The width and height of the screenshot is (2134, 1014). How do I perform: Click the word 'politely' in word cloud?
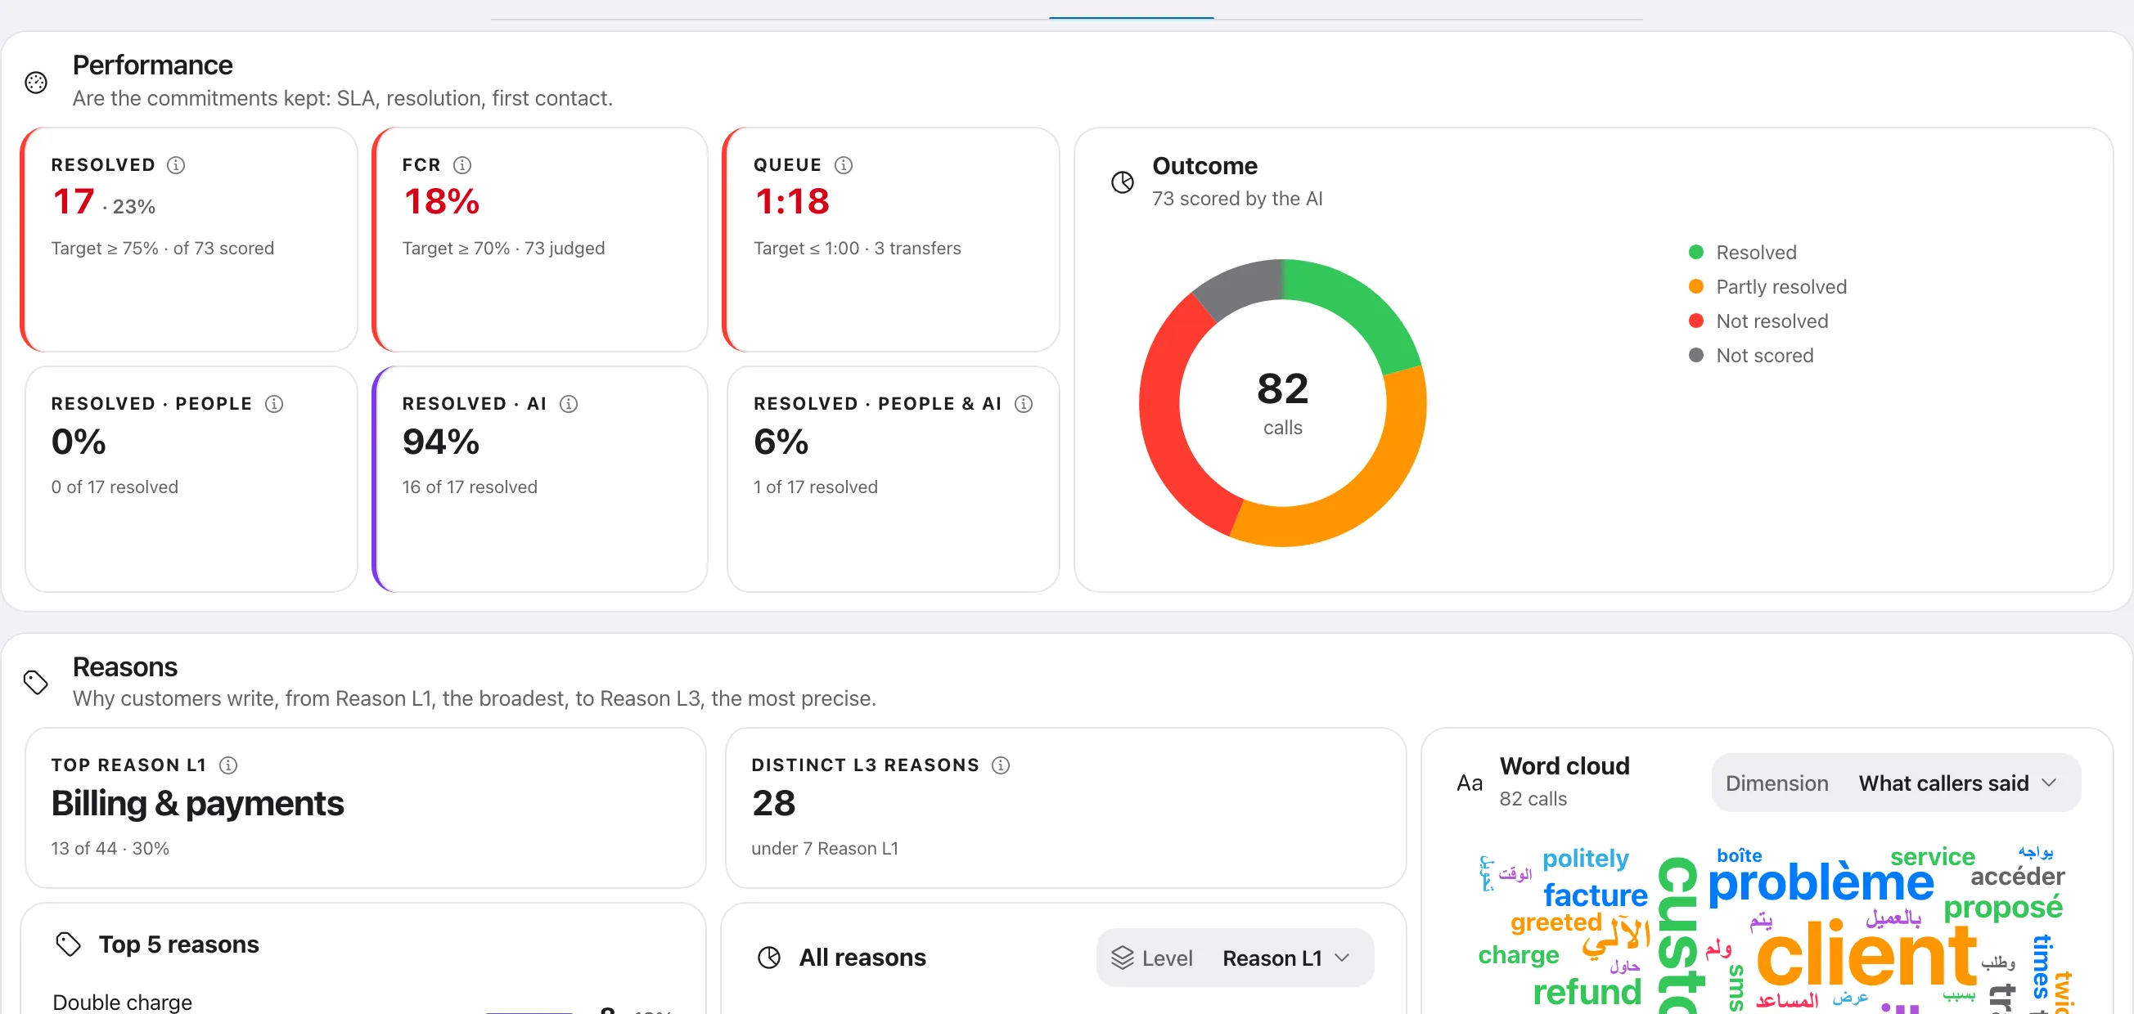pos(1585,859)
